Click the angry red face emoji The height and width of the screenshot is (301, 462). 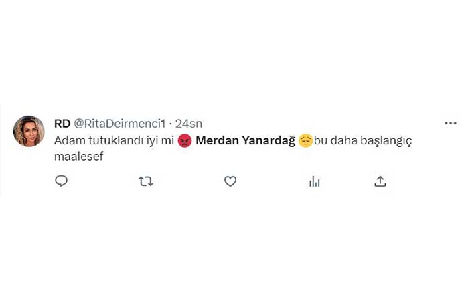(x=185, y=141)
